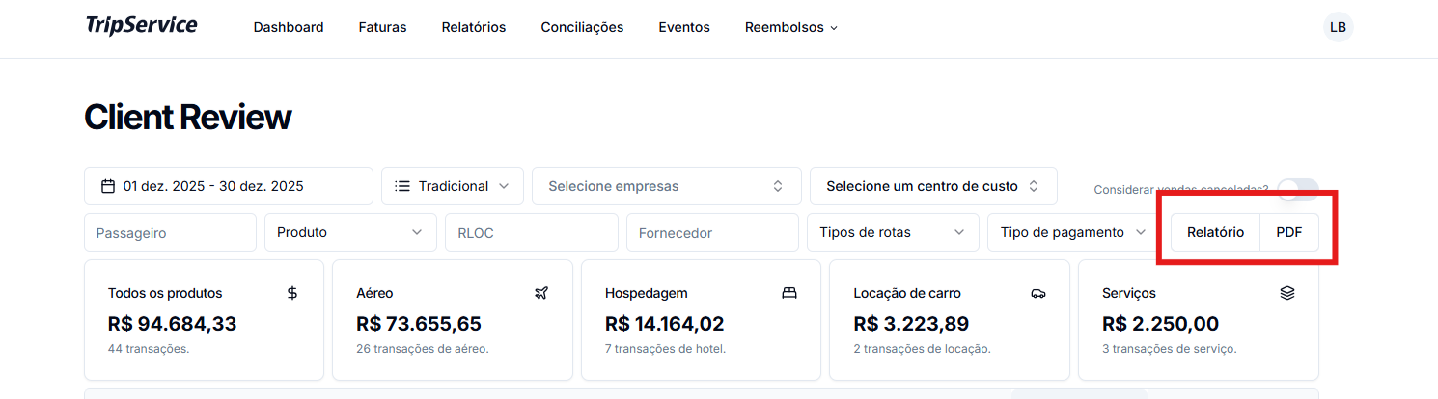Click the calendar icon in date range
The image size is (1438, 399).
108,186
